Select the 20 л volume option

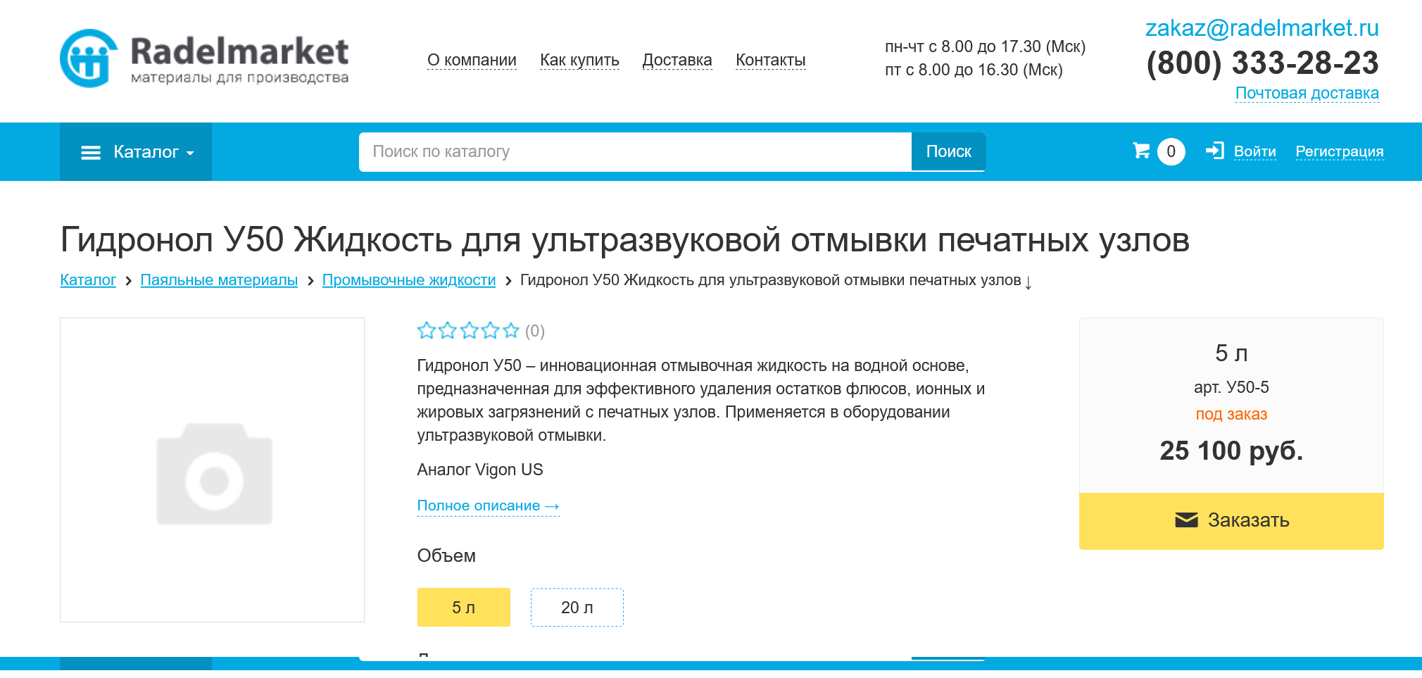pos(577,607)
